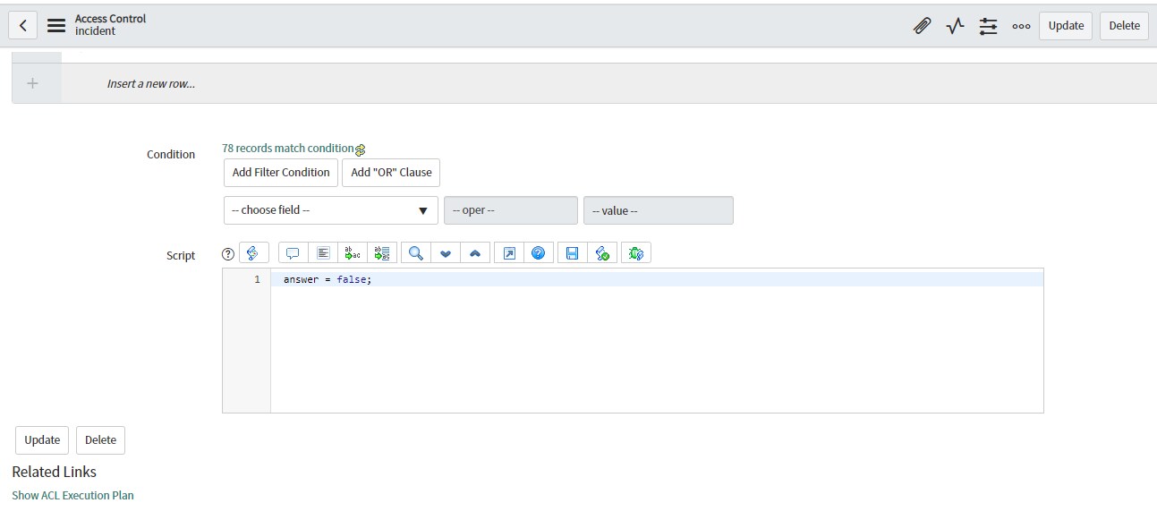Save the script with the floppy icon

pos(572,253)
